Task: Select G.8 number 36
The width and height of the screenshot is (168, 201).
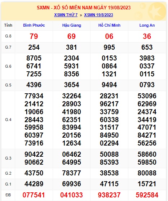Action: [x=147, y=36]
